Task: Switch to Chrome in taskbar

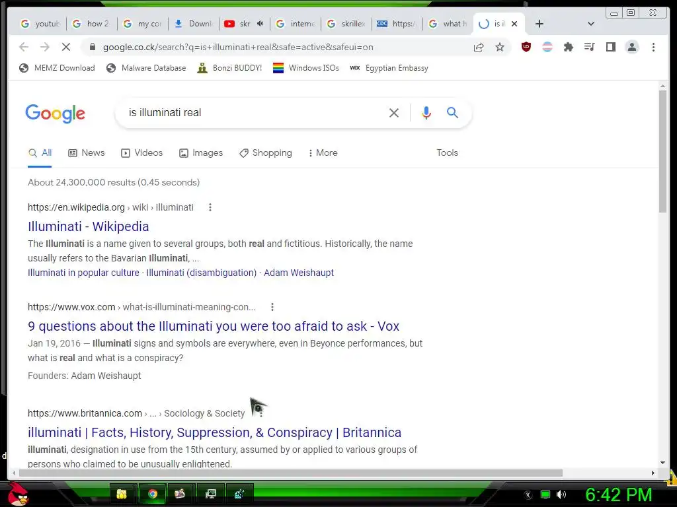Action: pos(152,494)
